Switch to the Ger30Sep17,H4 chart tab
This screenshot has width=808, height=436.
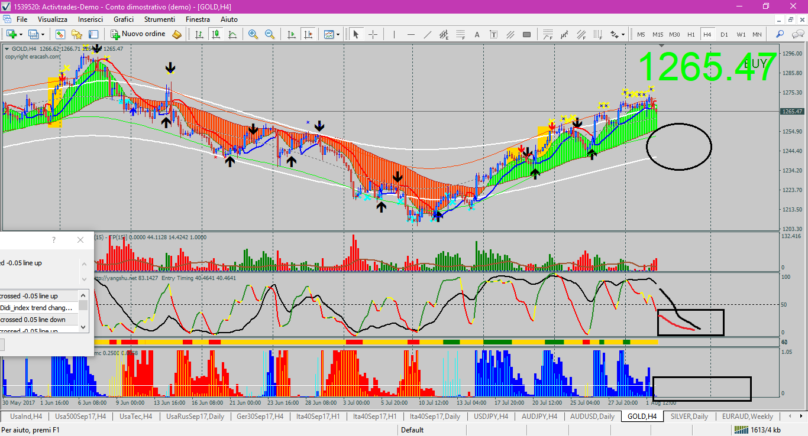coord(260,417)
